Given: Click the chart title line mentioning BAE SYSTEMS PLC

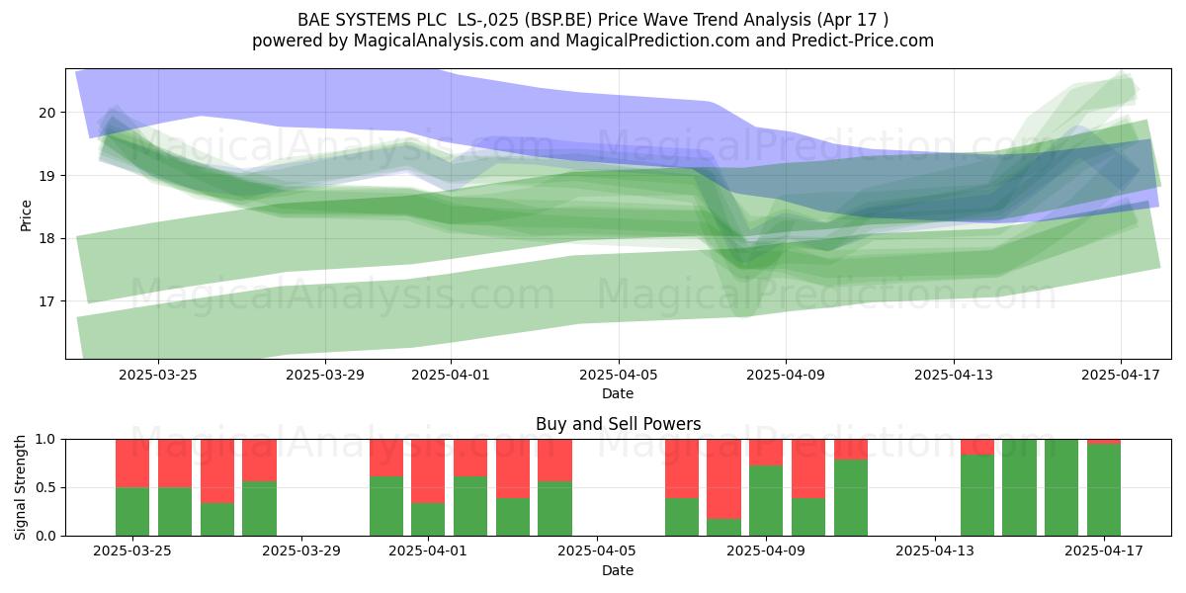Looking at the screenshot, I should click(593, 20).
